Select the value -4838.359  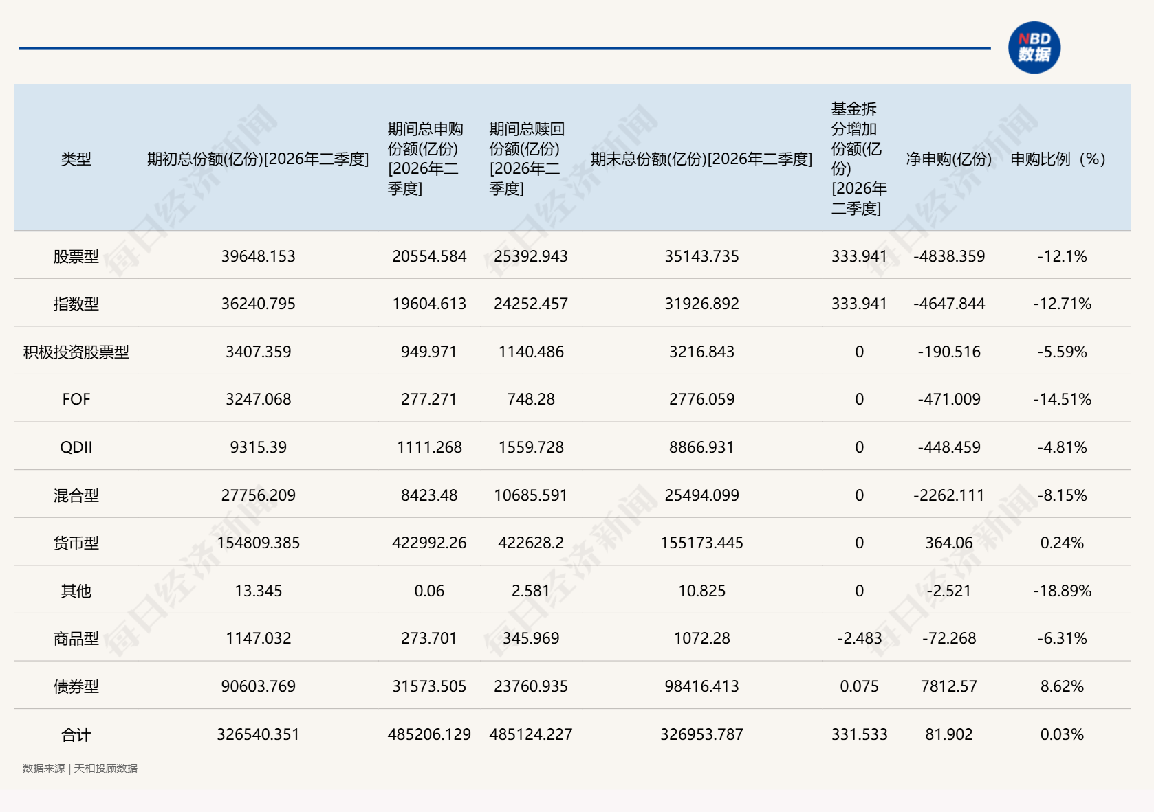(949, 256)
